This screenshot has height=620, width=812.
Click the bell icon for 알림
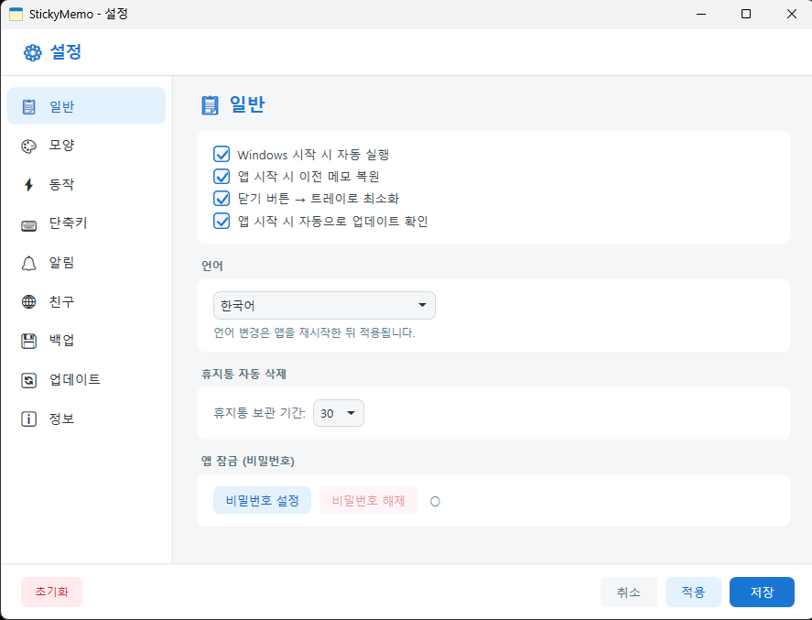(29, 263)
